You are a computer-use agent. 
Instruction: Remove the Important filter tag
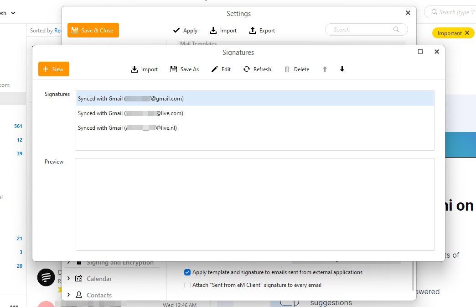[467, 33]
